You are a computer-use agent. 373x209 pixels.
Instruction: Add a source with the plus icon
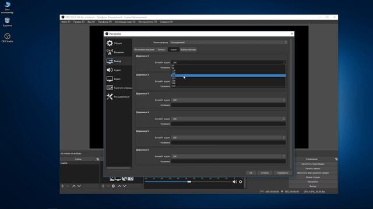(x=103, y=186)
